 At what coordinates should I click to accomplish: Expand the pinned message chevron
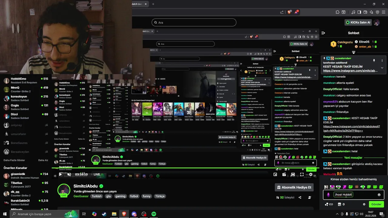(382, 68)
